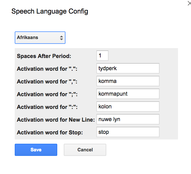Select the comma activation word label

[x=47, y=81]
